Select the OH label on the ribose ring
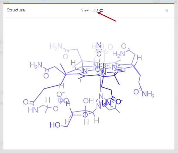This screenshot has height=153, width=178. 88,101
